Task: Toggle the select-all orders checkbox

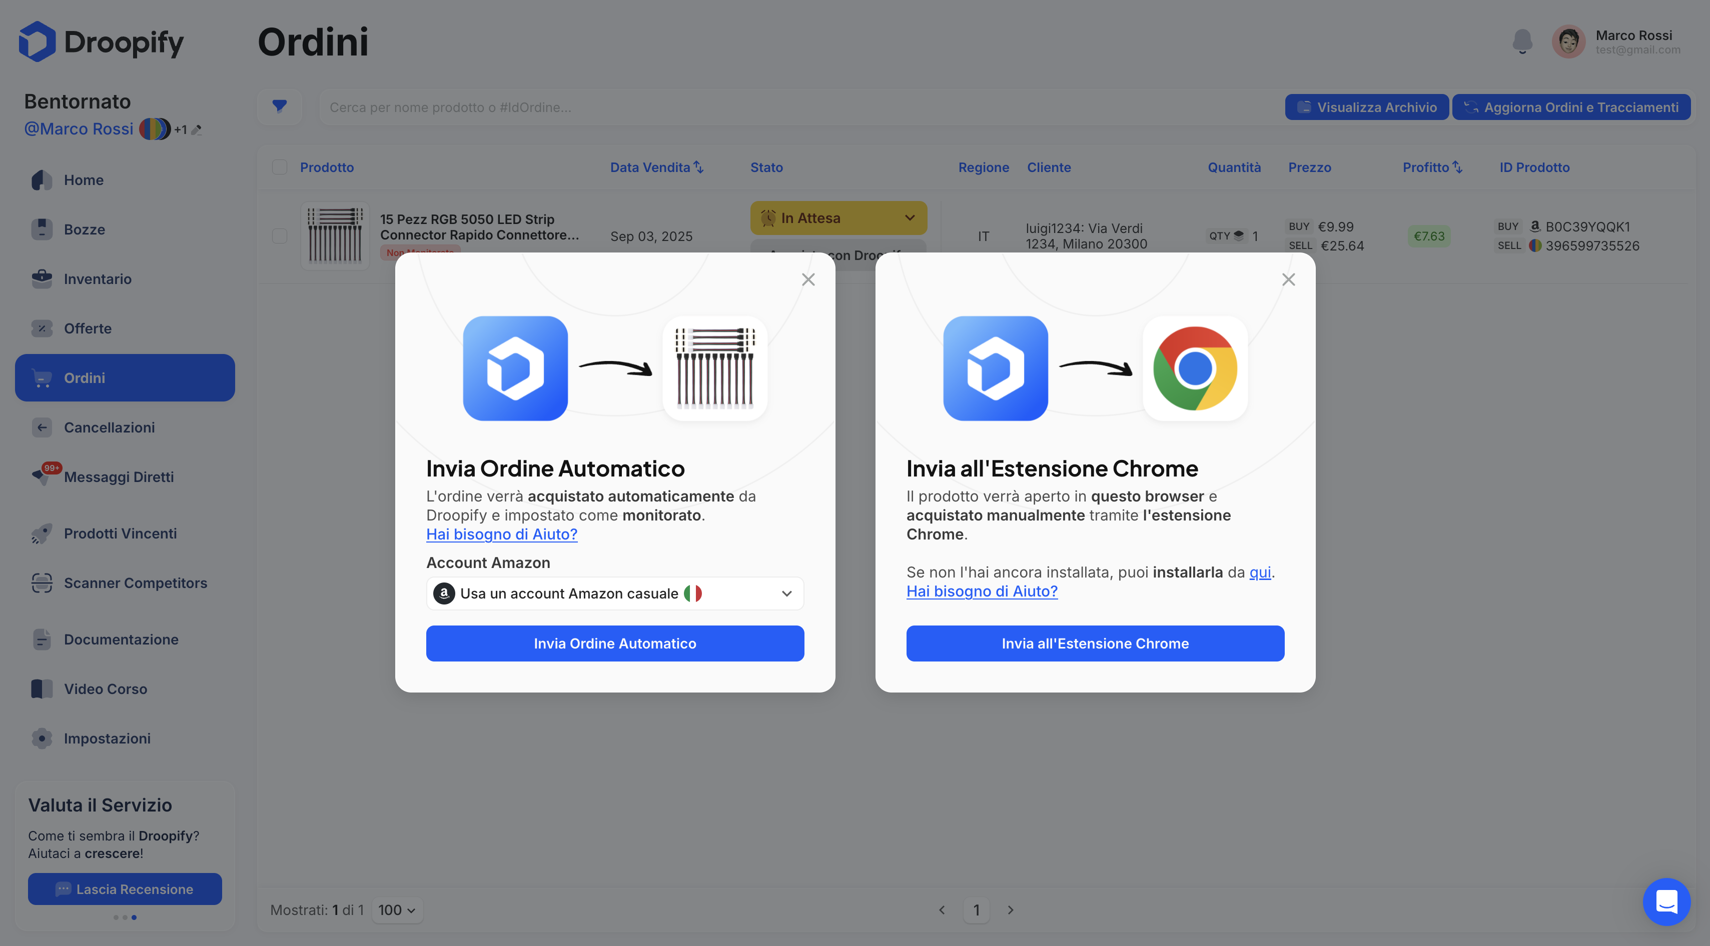Action: (x=280, y=167)
